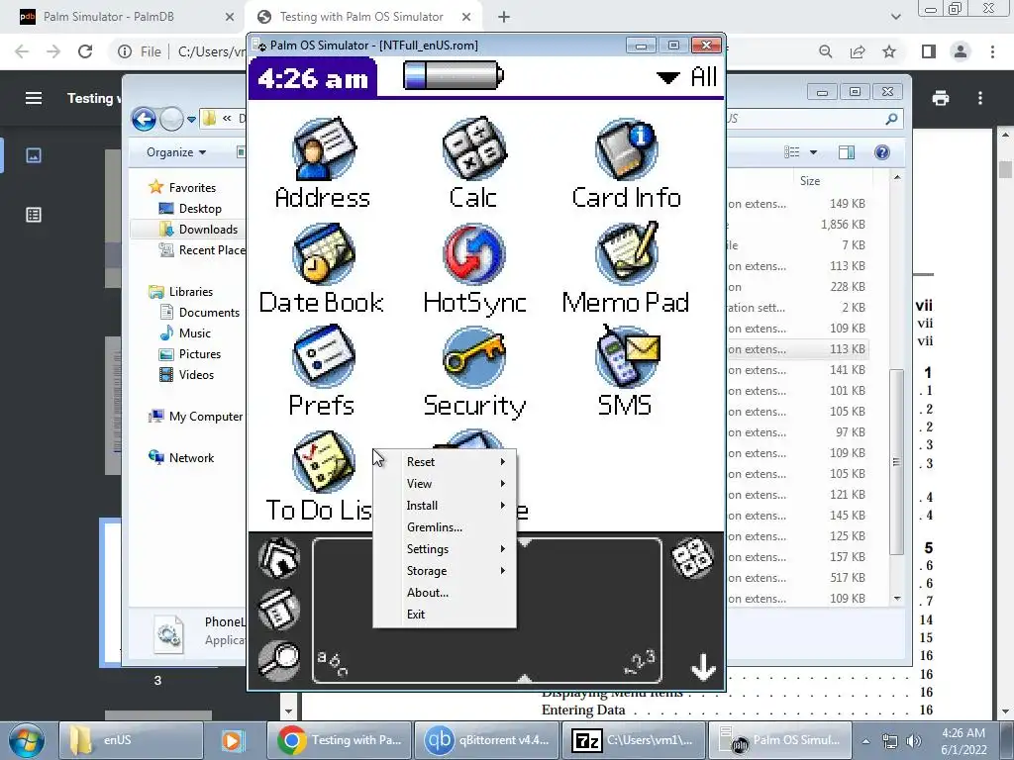Viewport: 1014px width, 760px height.
Task: Click the down arrow silkscreen scroll button
Action: coord(703,668)
